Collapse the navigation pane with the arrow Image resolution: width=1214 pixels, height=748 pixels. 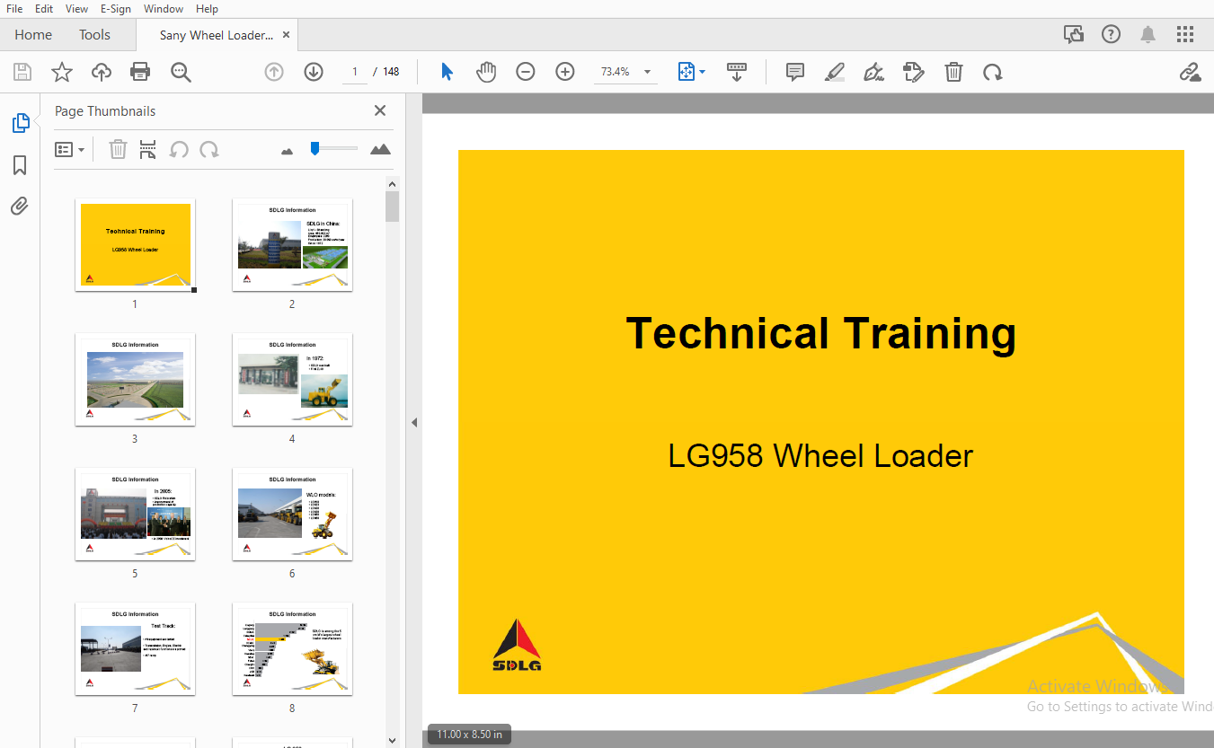pos(414,422)
